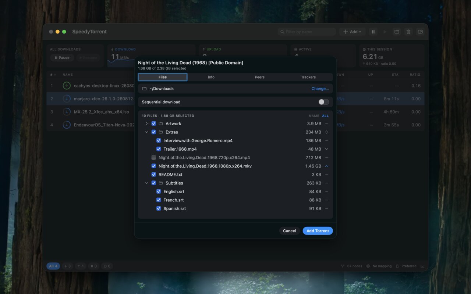
Task: Click the download status icon for manjaro-xfce row
Action: click(x=67, y=99)
